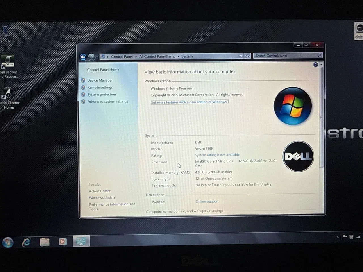Image resolution: width=363 pixels, height=272 pixels.
Task: Open Windows Update link
Action: coord(102,198)
